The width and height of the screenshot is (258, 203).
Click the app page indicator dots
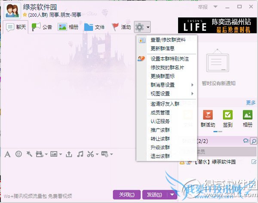218,131
